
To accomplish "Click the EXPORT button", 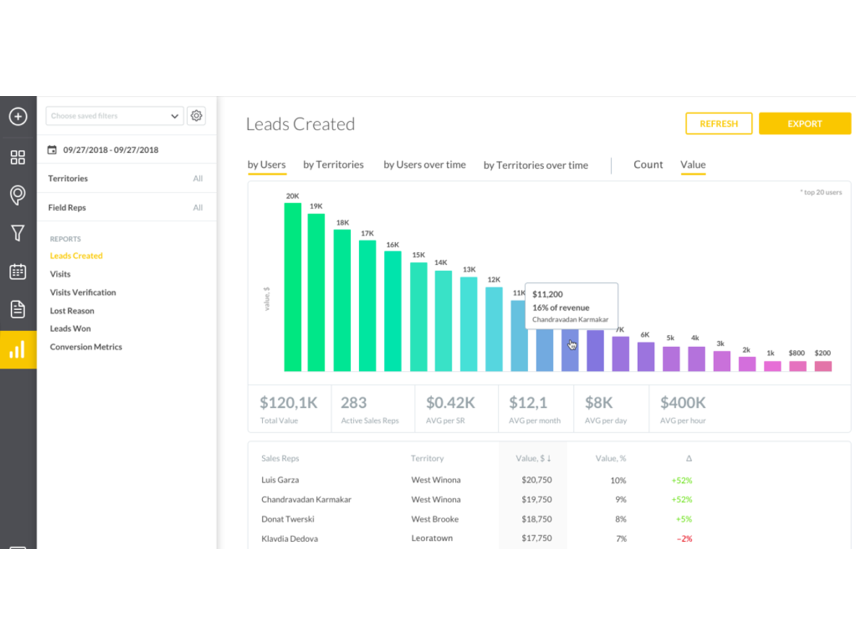I will click(804, 123).
